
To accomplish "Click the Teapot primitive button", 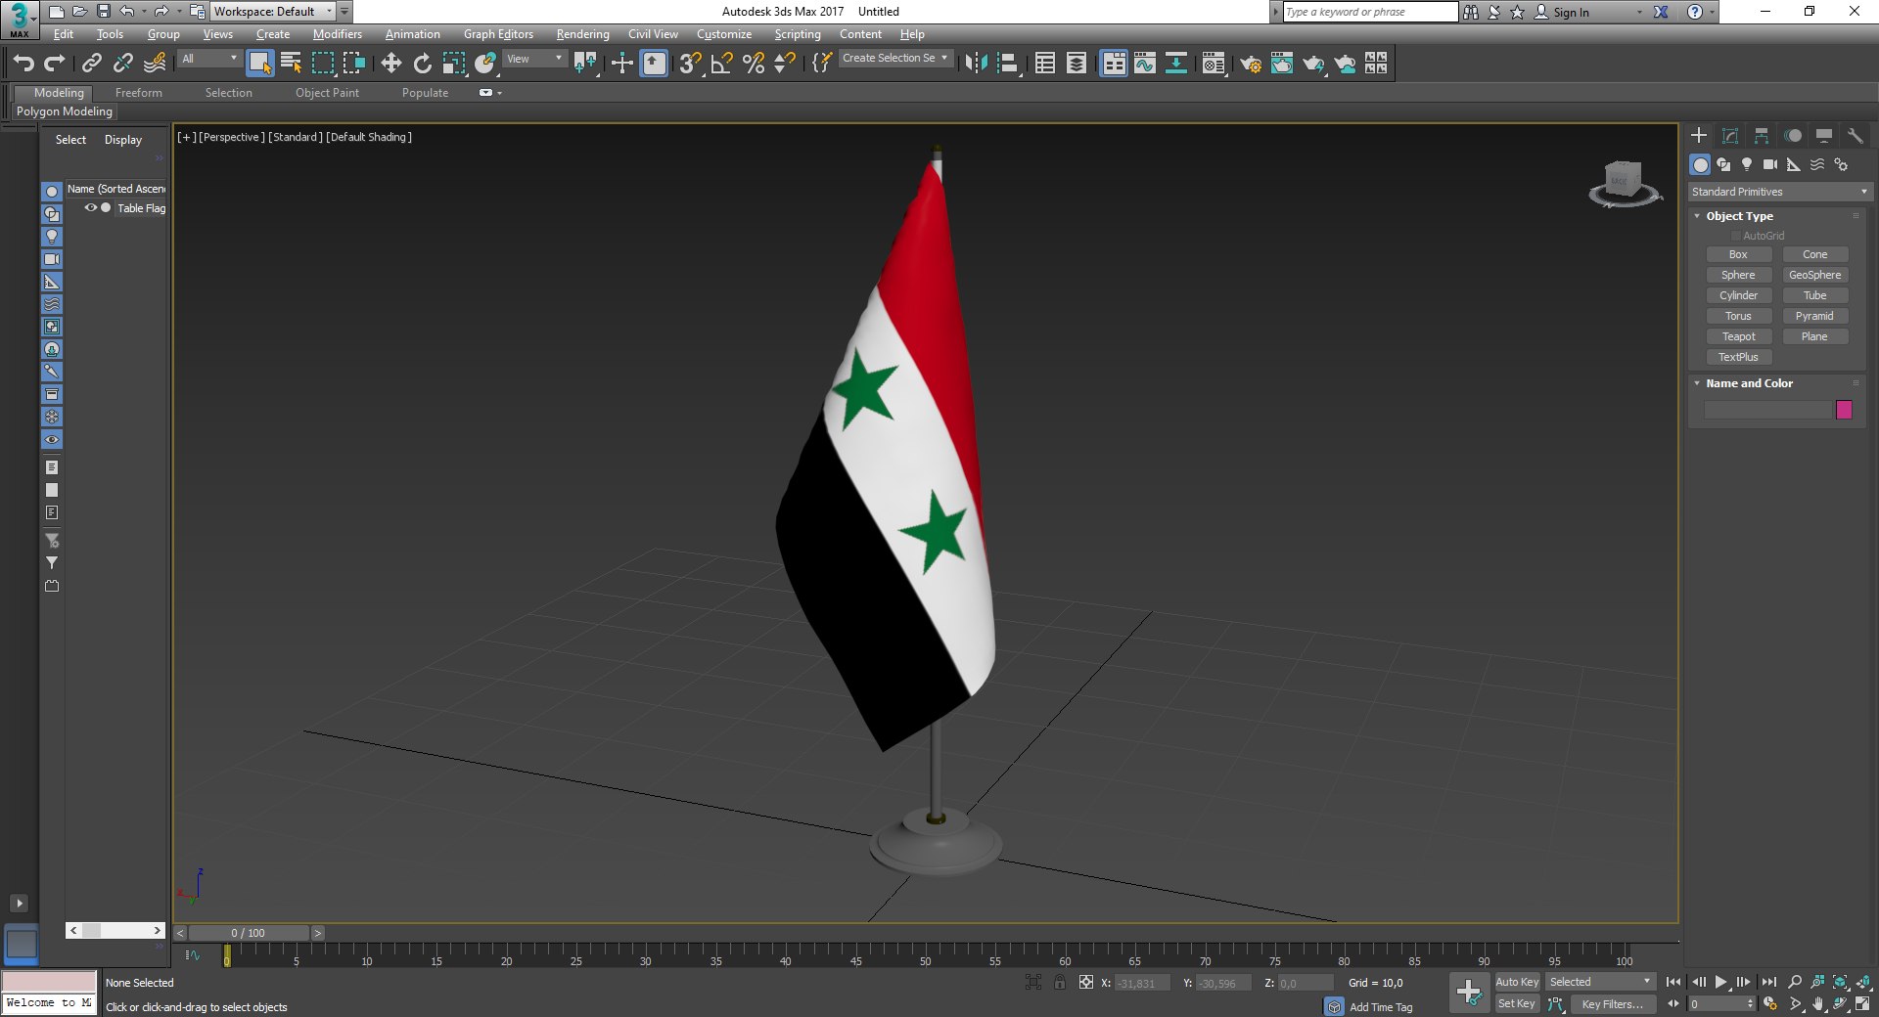I will [1738, 336].
